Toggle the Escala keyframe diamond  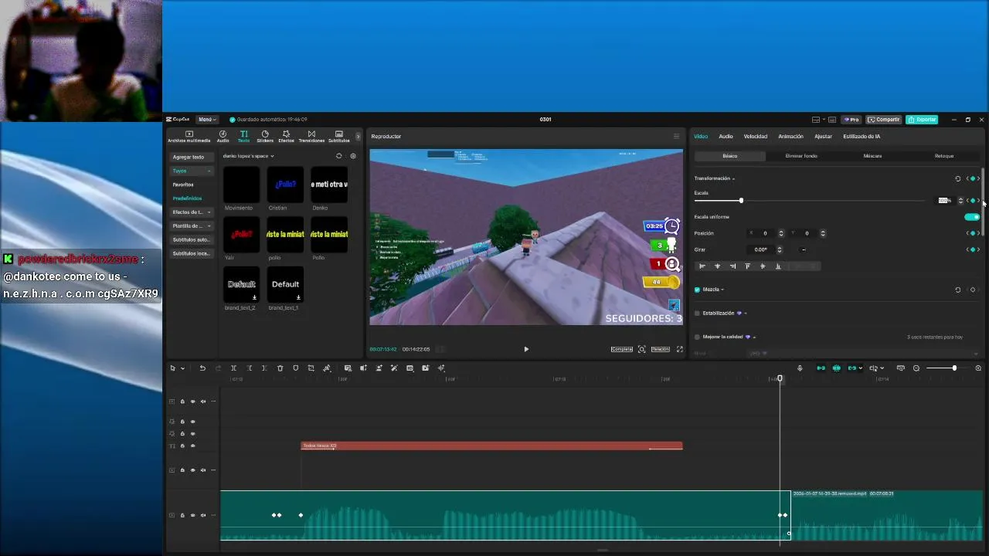(x=973, y=201)
